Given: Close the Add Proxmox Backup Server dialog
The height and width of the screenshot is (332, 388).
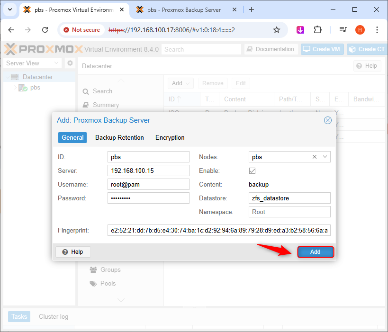Looking at the screenshot, I should pyautogui.click(x=328, y=120).
